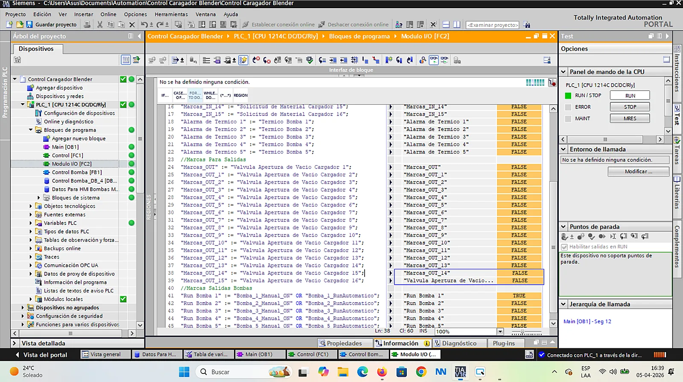This screenshot has height=382, width=683.
Task: Click the Vista del portal button
Action: tap(41, 355)
